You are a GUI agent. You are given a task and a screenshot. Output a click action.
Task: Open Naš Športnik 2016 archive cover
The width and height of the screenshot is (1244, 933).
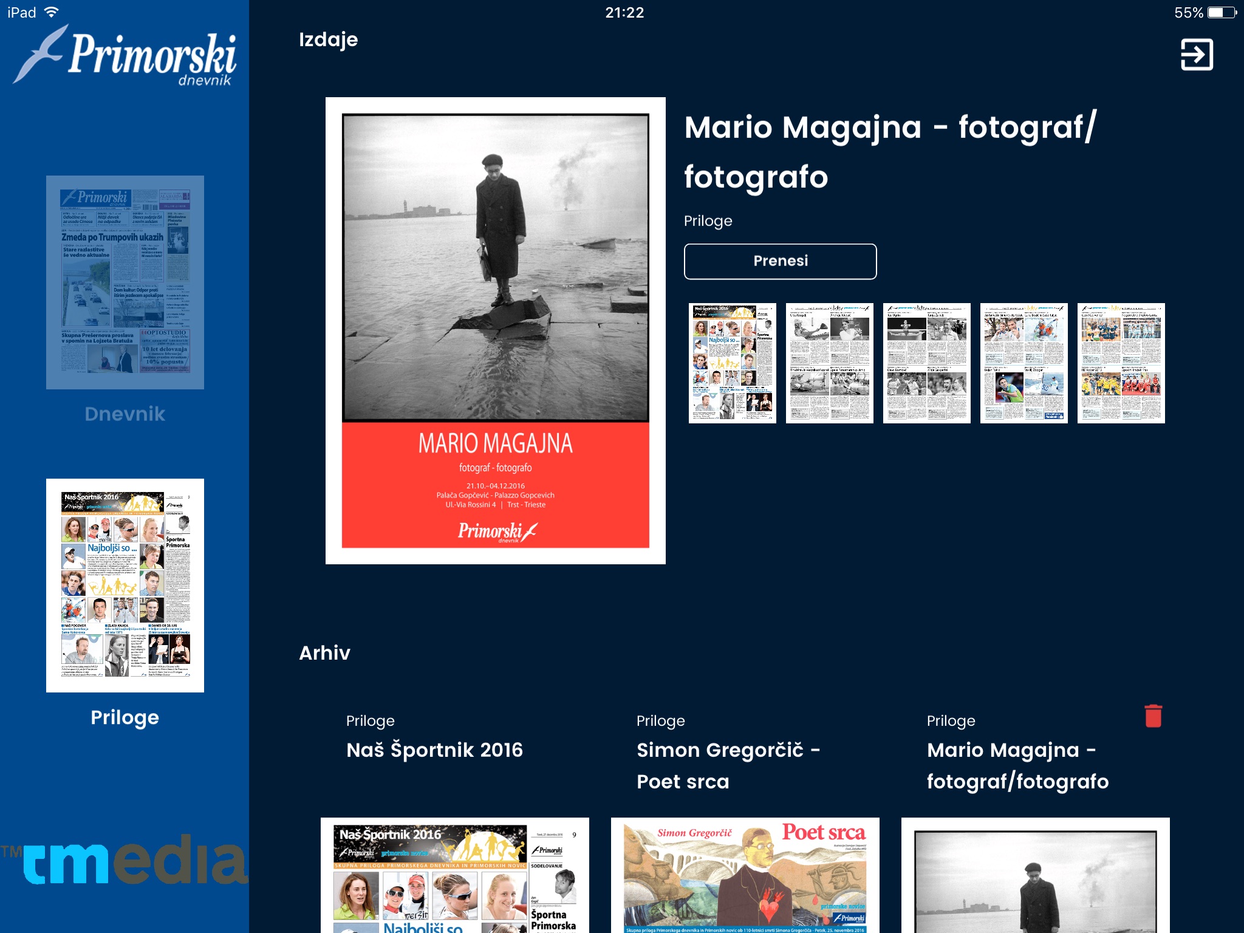(455, 875)
